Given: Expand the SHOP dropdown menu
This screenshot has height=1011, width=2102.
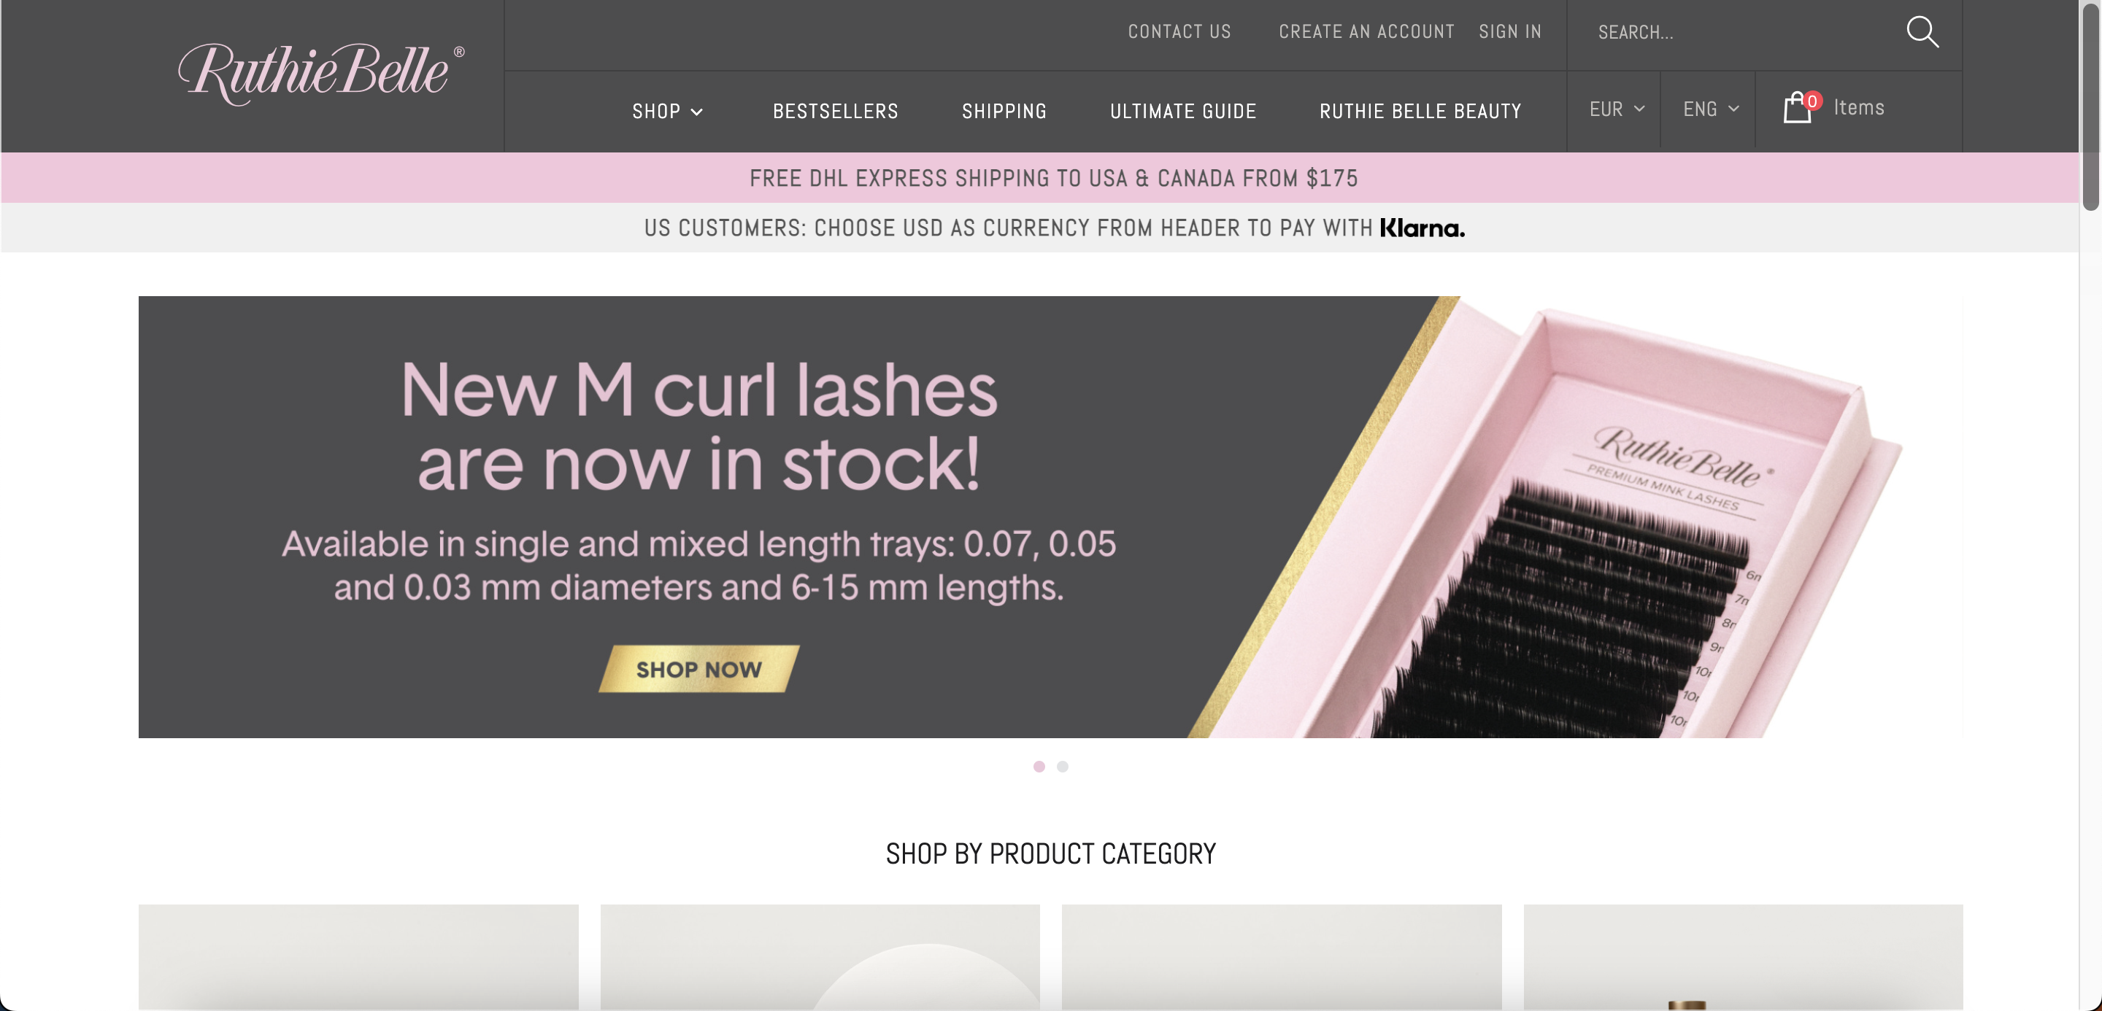Looking at the screenshot, I should pos(668,112).
